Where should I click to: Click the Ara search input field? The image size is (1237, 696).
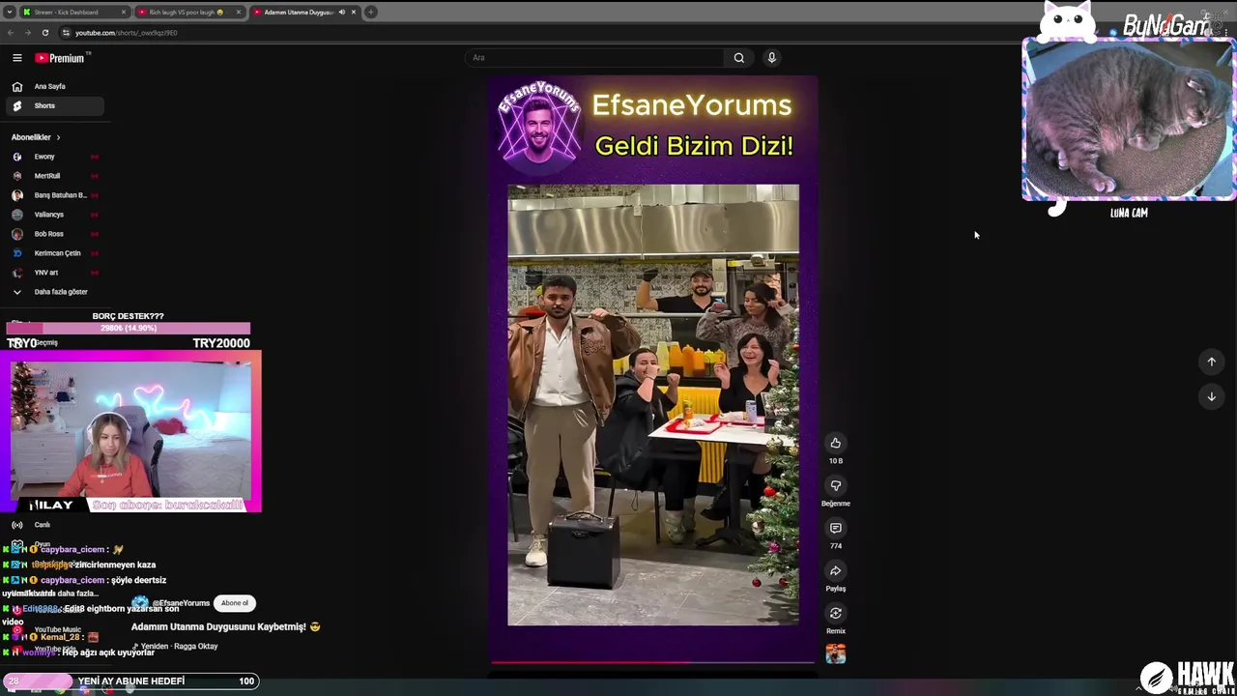pos(594,58)
